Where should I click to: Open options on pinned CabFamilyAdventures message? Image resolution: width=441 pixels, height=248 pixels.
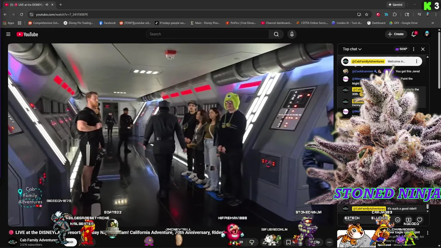click(417, 61)
